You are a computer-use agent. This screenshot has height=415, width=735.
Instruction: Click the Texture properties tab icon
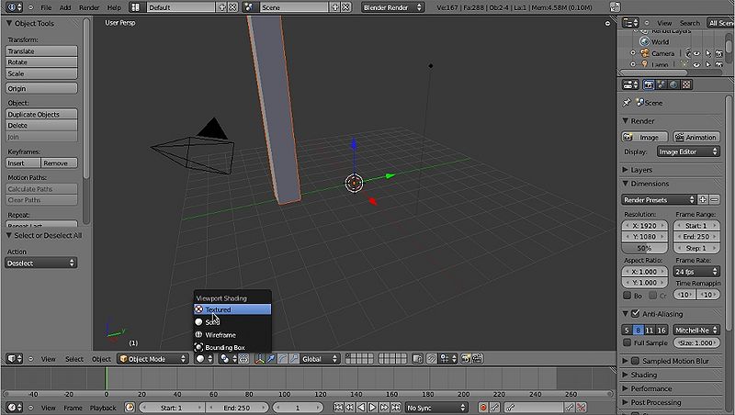point(685,84)
